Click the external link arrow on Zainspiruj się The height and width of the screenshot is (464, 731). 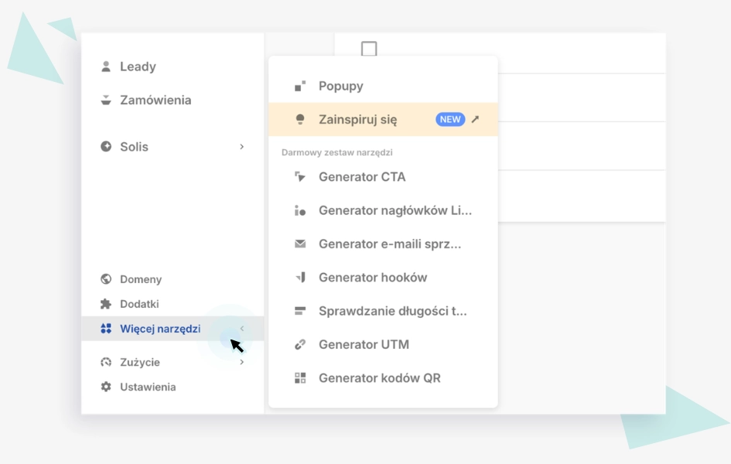pyautogui.click(x=475, y=119)
